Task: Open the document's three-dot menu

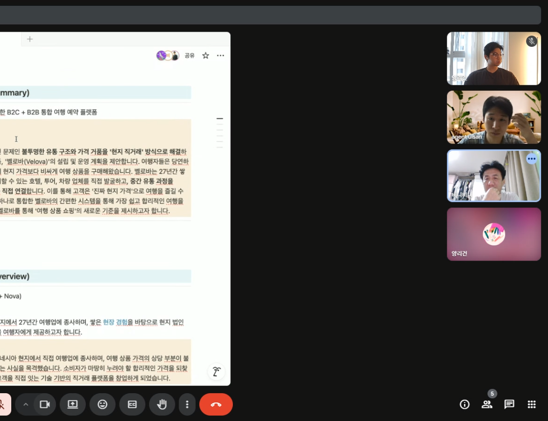Action: click(x=220, y=56)
